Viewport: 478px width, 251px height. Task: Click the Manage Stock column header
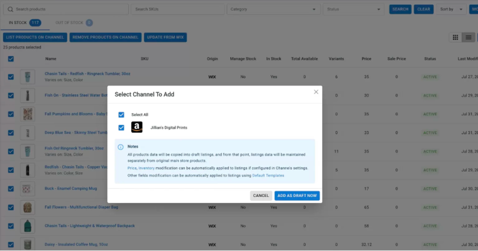coord(243,59)
